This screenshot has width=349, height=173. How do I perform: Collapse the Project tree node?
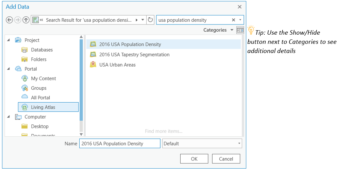point(9,40)
